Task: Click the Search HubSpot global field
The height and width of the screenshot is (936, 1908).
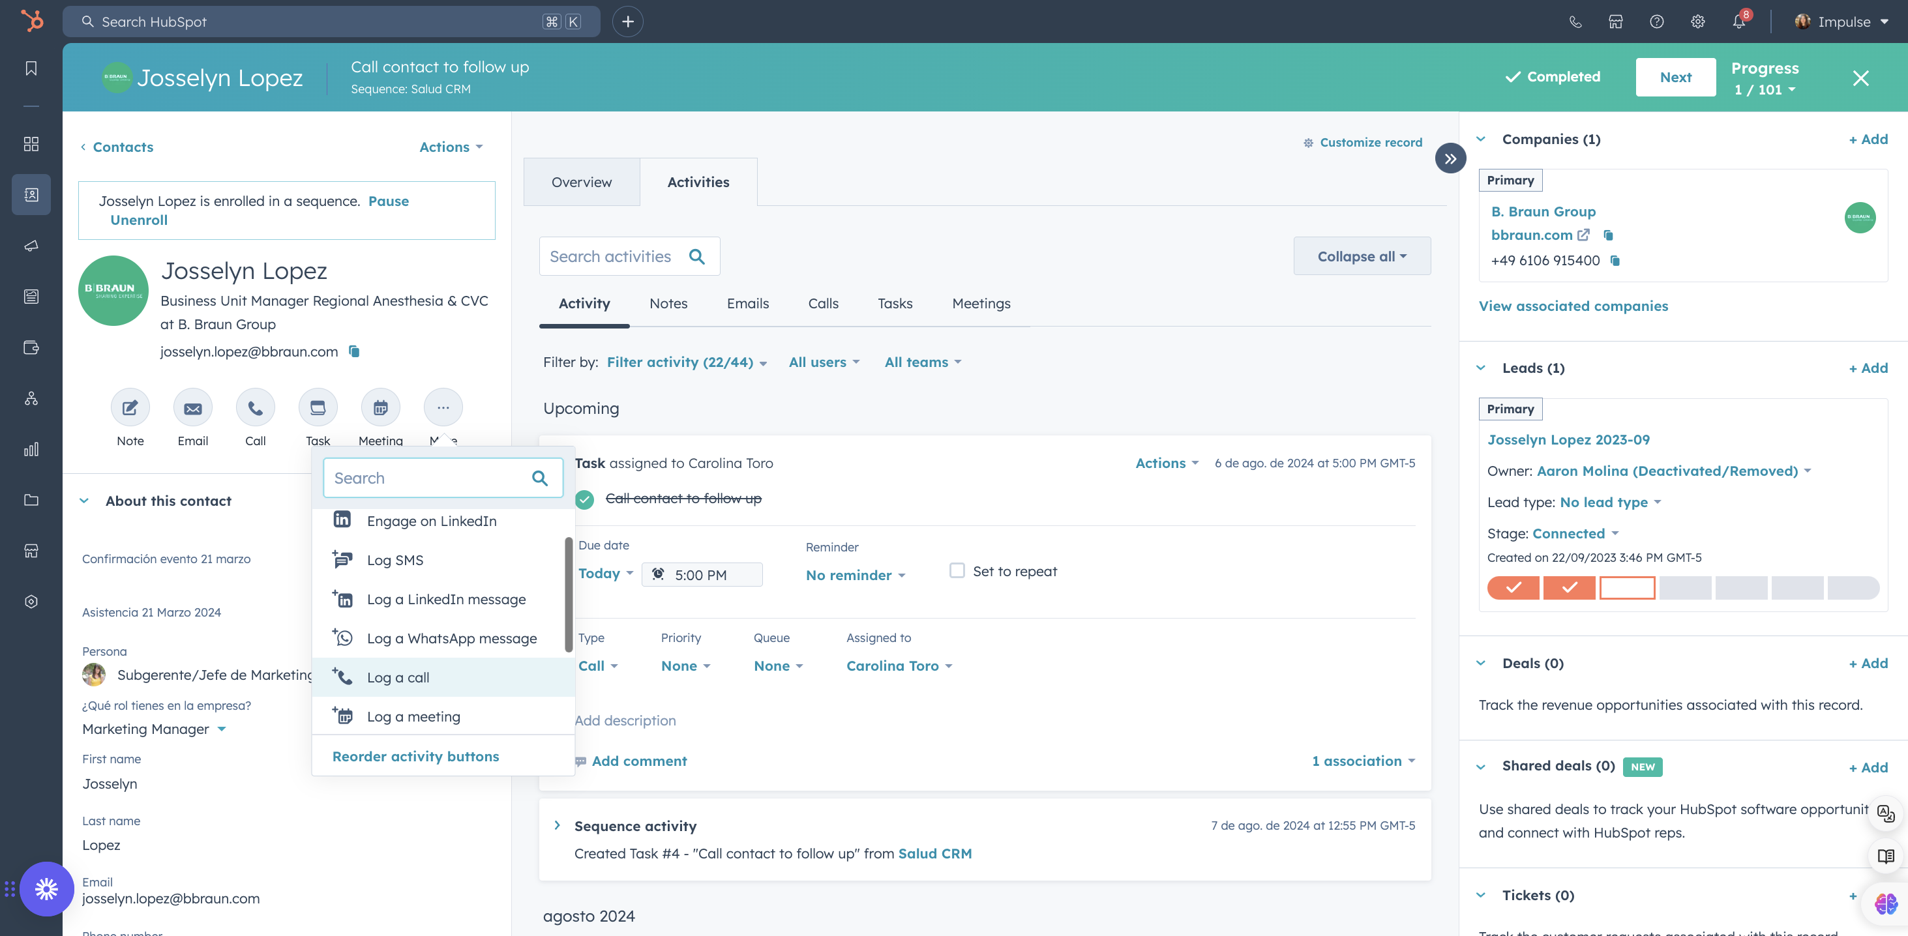Action: pos(331,22)
